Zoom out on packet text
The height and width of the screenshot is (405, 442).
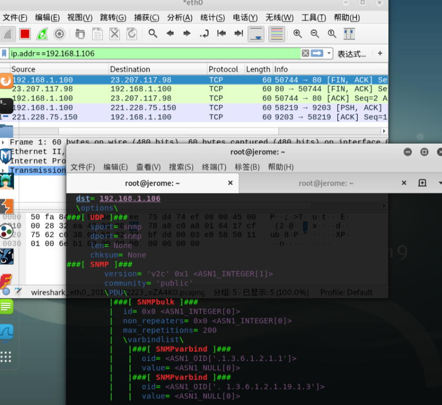click(314, 34)
